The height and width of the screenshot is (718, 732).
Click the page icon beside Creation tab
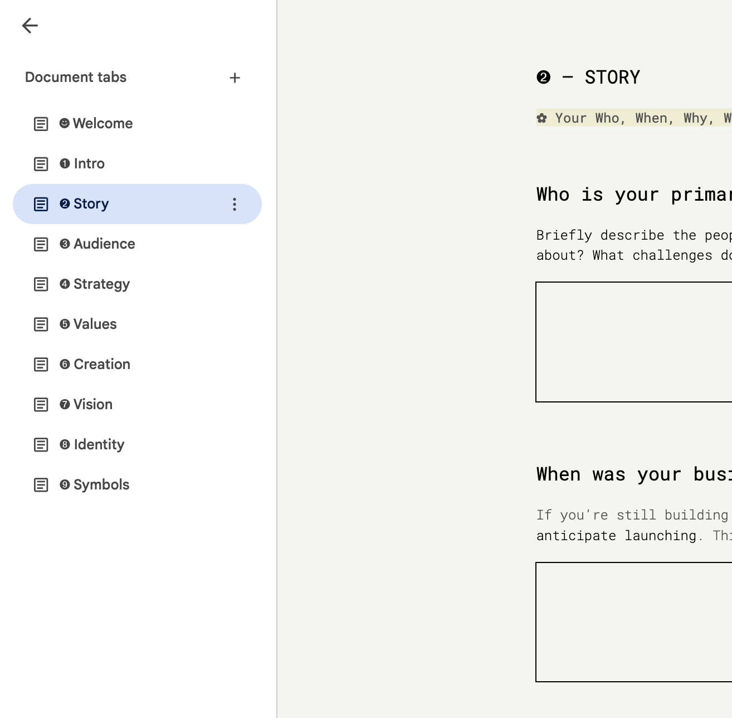[41, 365]
